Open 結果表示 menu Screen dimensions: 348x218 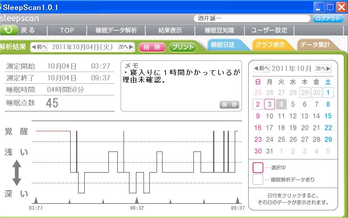point(170,30)
